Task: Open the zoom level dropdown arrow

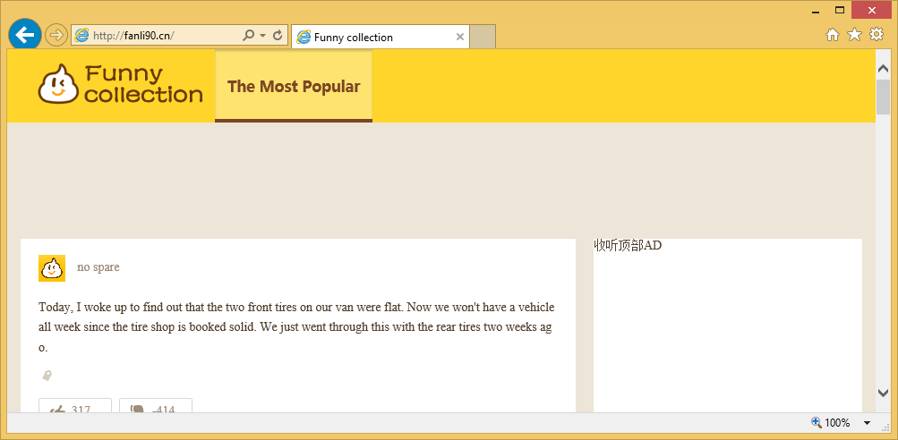Action: pyautogui.click(x=867, y=423)
